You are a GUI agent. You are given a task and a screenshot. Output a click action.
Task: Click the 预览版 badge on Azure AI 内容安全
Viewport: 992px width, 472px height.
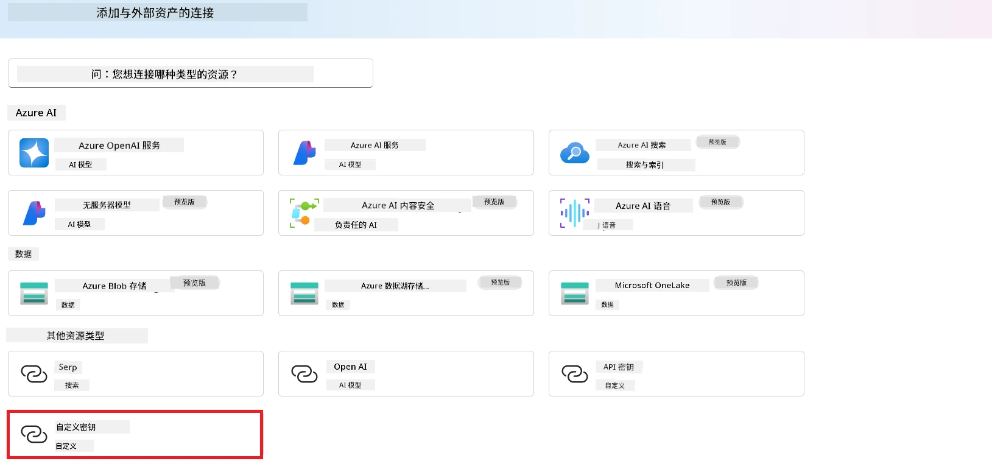tap(494, 202)
